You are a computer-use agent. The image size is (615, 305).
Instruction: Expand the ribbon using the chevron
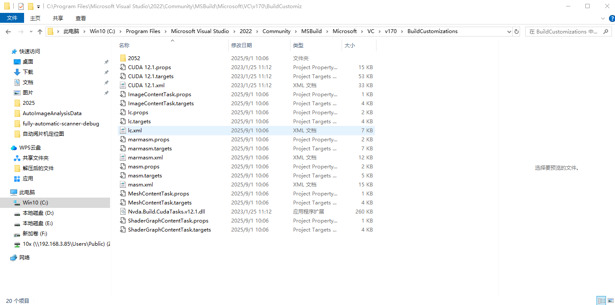pyautogui.click(x=603, y=18)
